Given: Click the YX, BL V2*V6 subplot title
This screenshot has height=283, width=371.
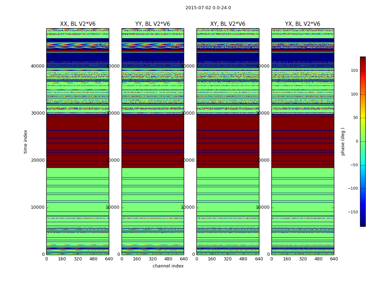Looking at the screenshot, I should click(x=302, y=24).
